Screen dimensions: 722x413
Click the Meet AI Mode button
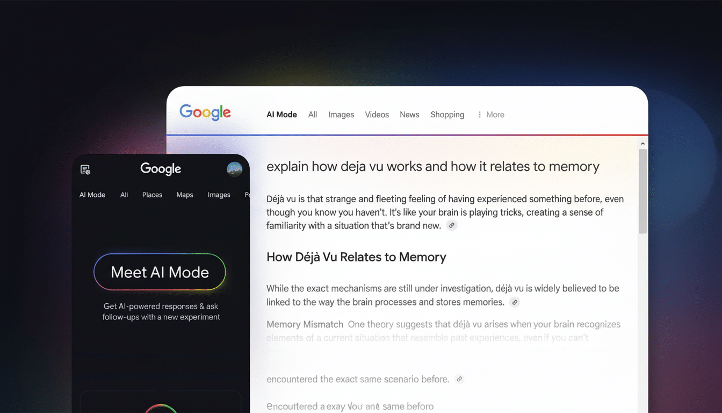pyautogui.click(x=160, y=272)
